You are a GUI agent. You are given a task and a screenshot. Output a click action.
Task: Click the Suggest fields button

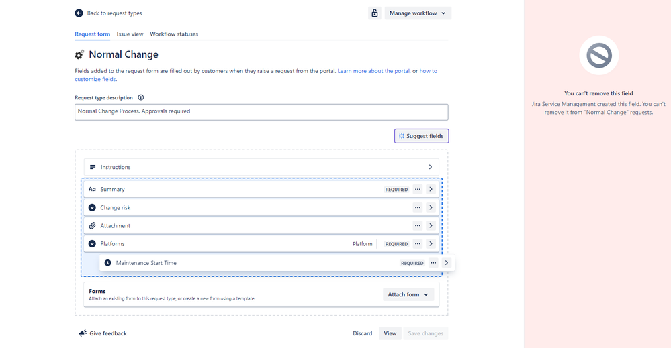click(x=422, y=136)
